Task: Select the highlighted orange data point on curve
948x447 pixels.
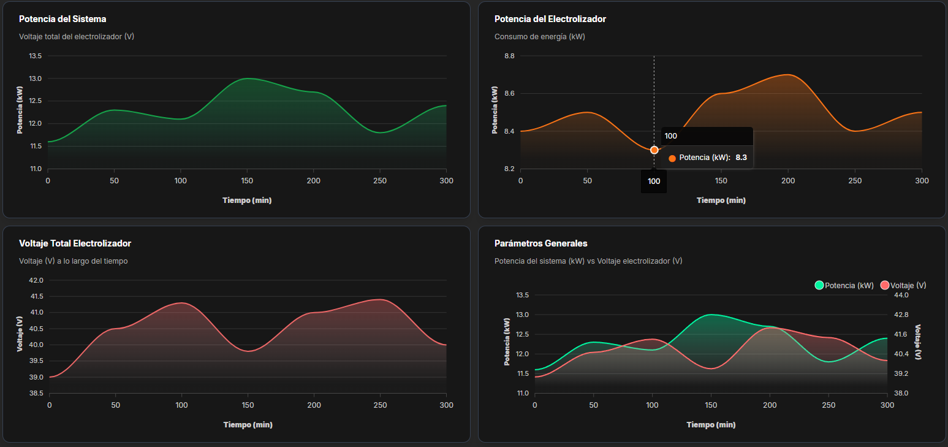Action: tap(654, 150)
